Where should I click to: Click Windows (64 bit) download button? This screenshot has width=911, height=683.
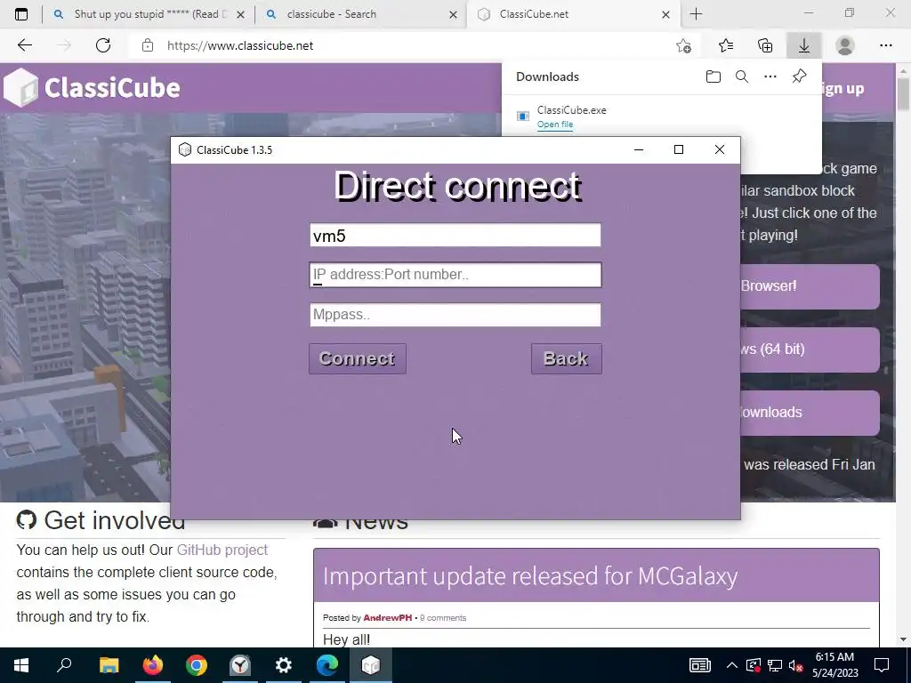click(810, 349)
